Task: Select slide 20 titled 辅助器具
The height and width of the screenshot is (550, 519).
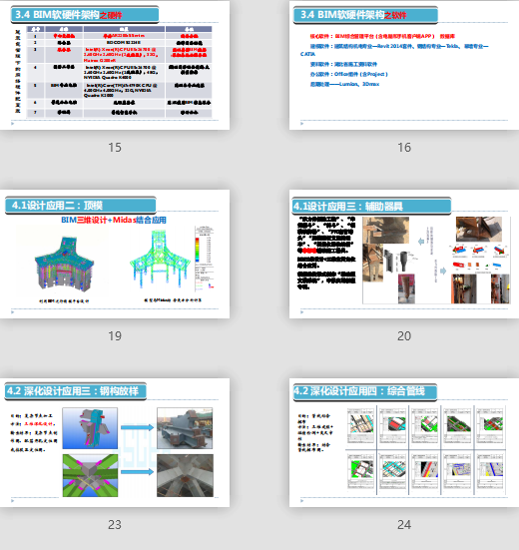Action: tap(404, 254)
